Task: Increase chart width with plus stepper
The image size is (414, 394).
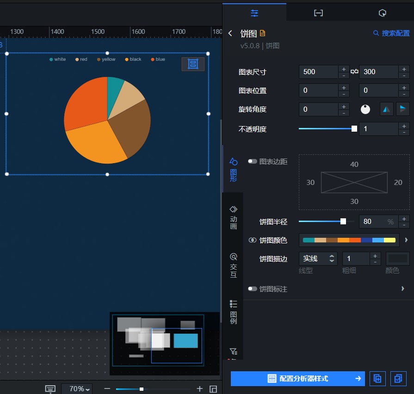Action: pos(344,69)
